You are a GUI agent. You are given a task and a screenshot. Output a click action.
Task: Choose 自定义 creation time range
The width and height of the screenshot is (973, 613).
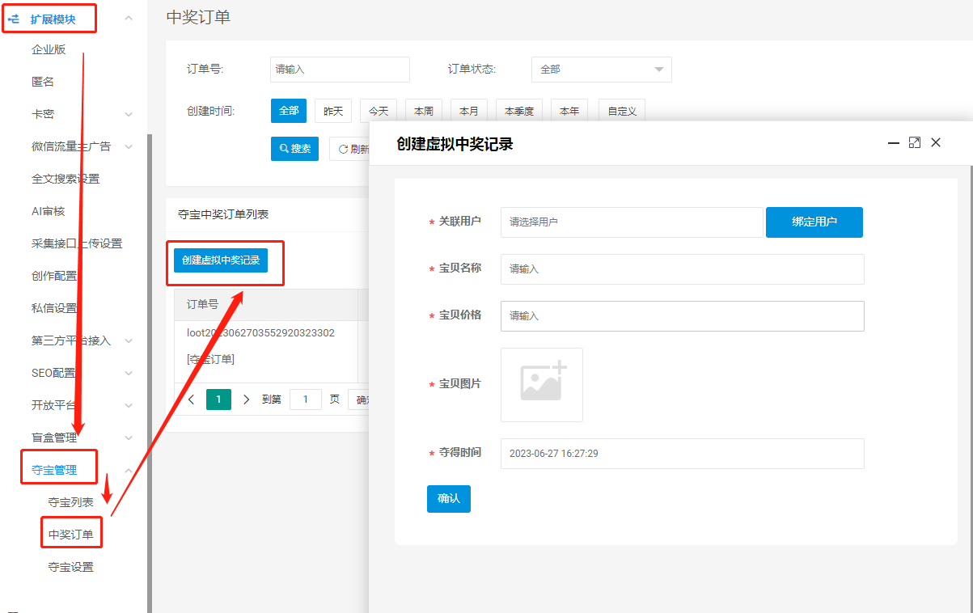pos(622,111)
